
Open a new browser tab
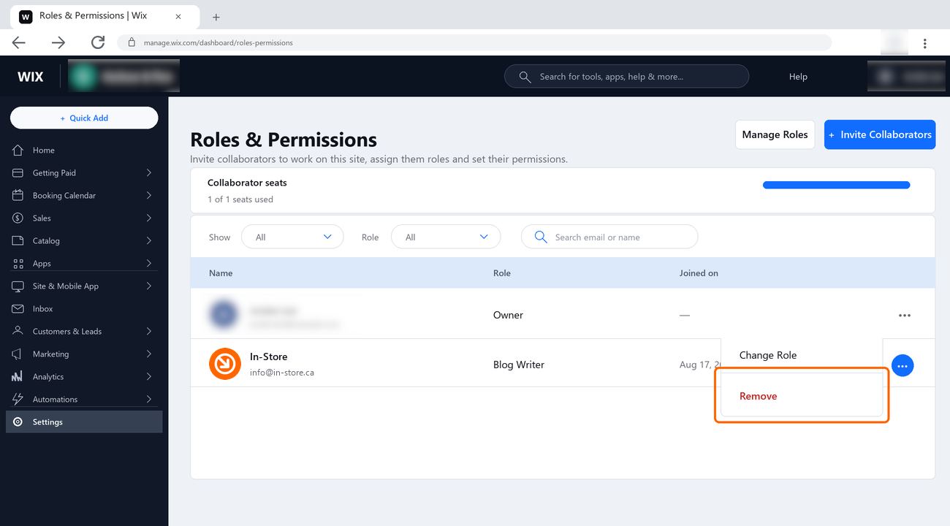point(216,17)
